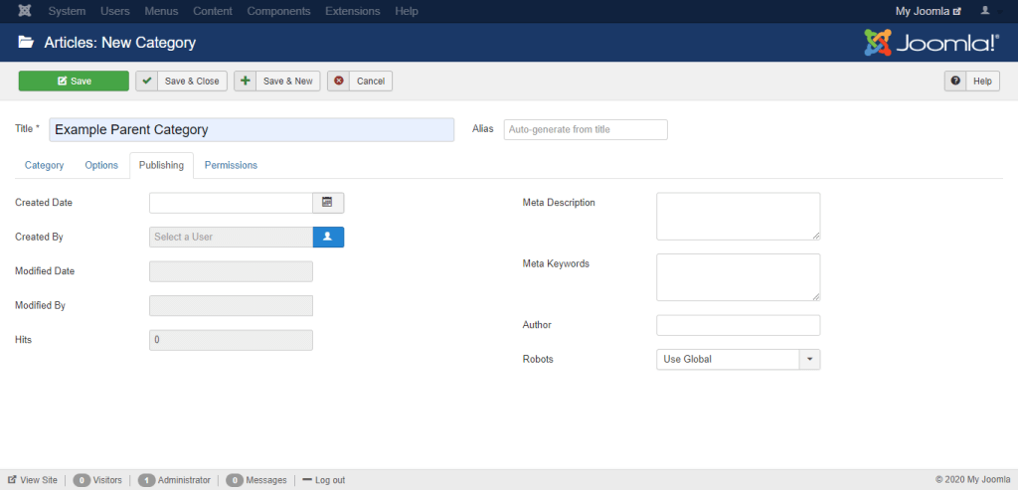Click the Modified Date field
This screenshot has height=490, width=1018.
[231, 271]
